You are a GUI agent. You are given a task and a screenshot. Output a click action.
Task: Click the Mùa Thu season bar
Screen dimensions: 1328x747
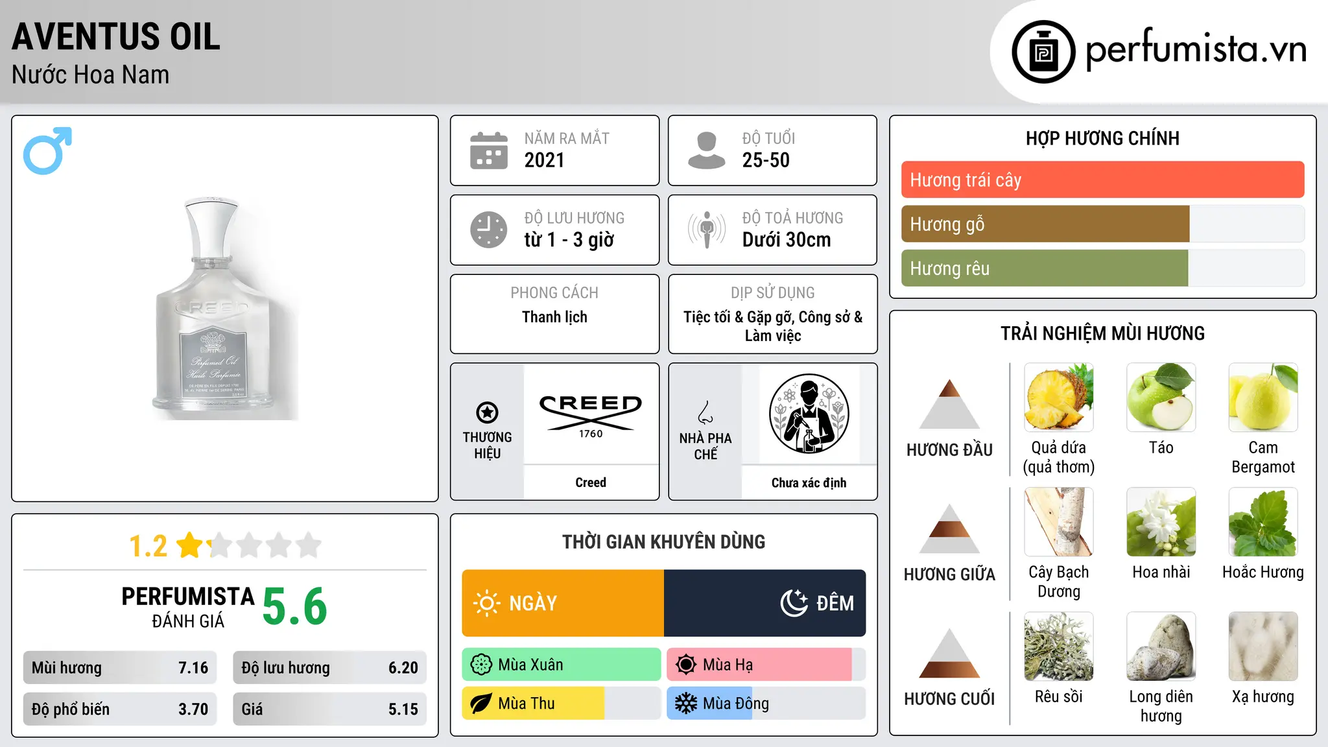click(562, 704)
